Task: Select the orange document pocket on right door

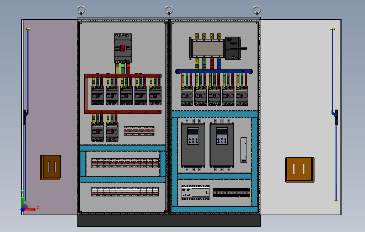Action: click(x=300, y=170)
